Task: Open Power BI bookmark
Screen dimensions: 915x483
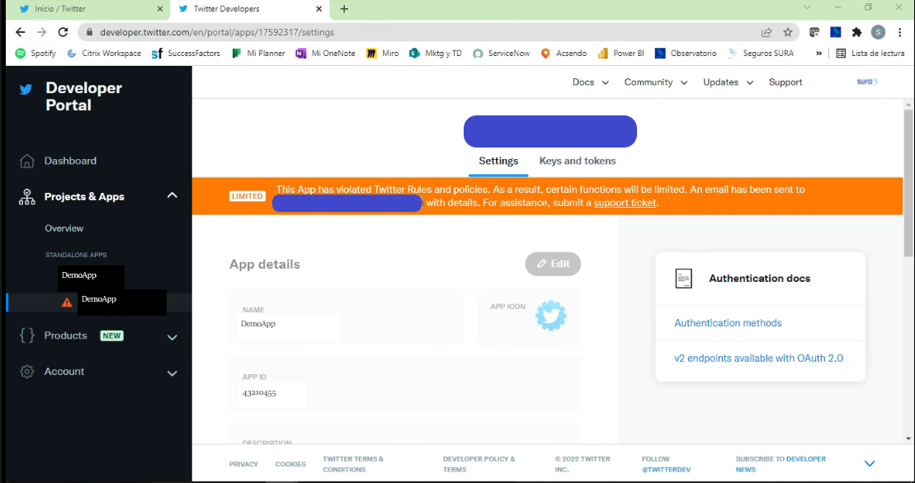Action: [621, 53]
